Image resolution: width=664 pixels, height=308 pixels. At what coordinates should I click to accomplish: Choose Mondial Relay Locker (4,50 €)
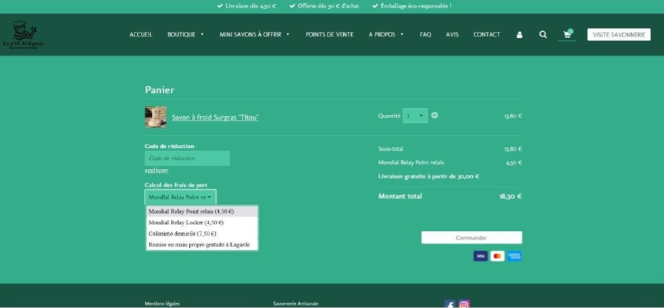pos(202,222)
